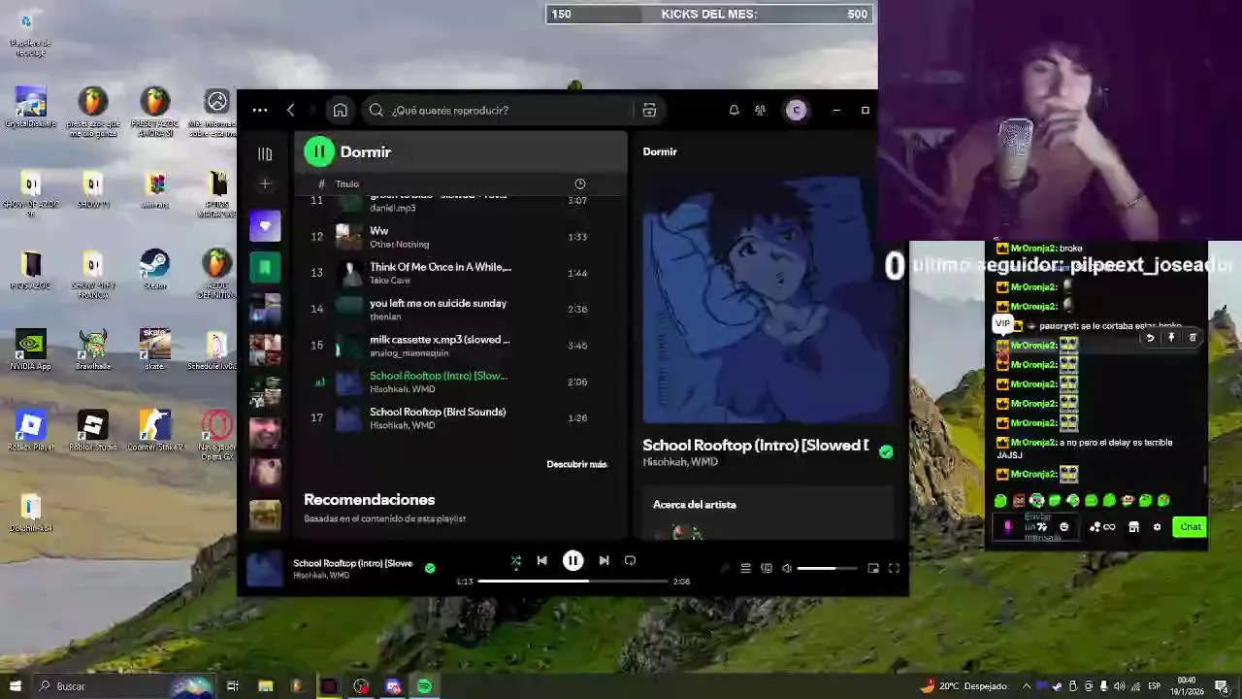This screenshot has width=1242, height=699.
Task: Open emoji picker in chat input
Action: coord(1064,527)
